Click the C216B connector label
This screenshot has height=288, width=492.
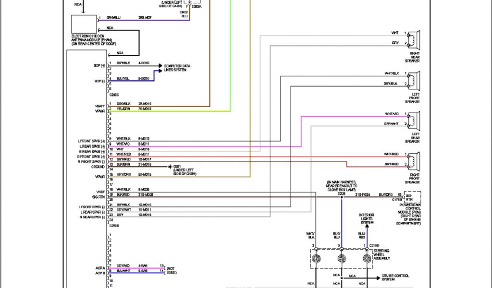point(375,245)
